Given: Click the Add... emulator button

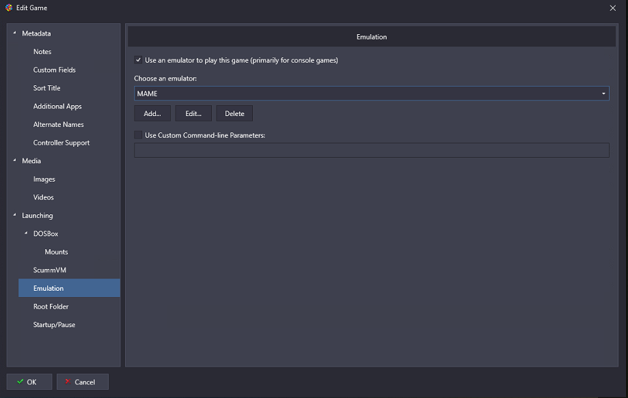Looking at the screenshot, I should (152, 113).
